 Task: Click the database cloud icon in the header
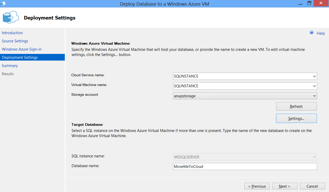11,17
